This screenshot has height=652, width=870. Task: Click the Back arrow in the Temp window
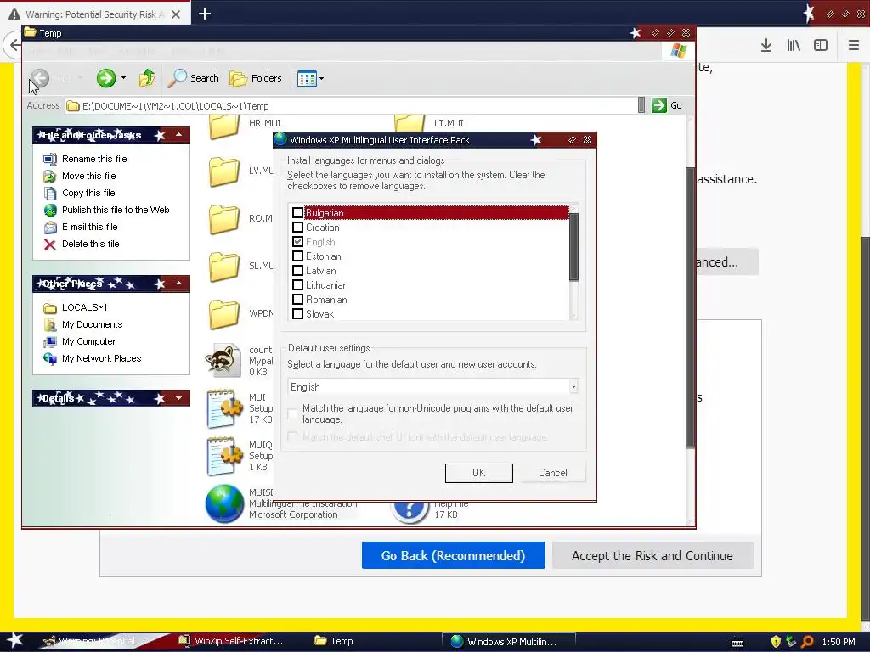click(x=39, y=78)
